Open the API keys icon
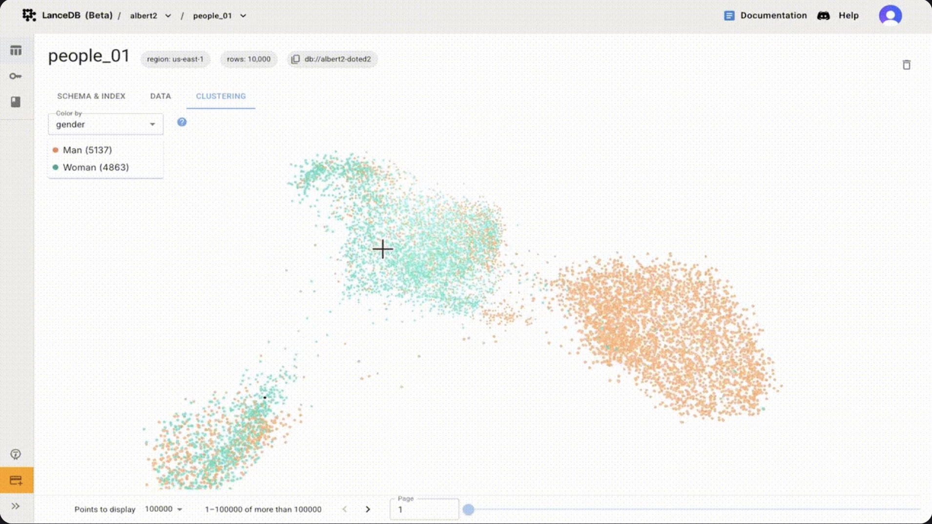 pyautogui.click(x=16, y=76)
